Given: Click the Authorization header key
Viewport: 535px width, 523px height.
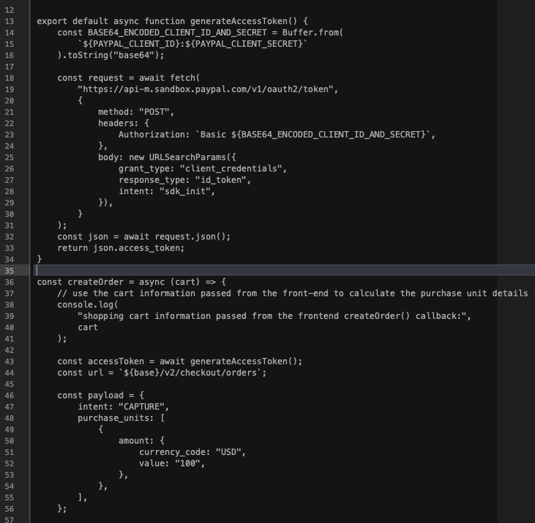Looking at the screenshot, I should click(x=149, y=135).
